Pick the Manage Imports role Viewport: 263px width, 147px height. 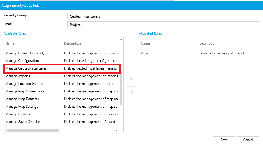tap(18, 76)
